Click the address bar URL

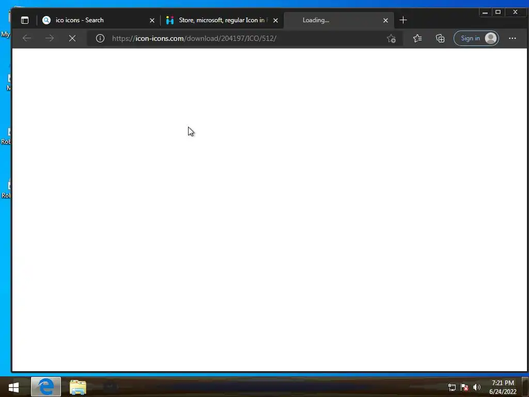coord(194,38)
